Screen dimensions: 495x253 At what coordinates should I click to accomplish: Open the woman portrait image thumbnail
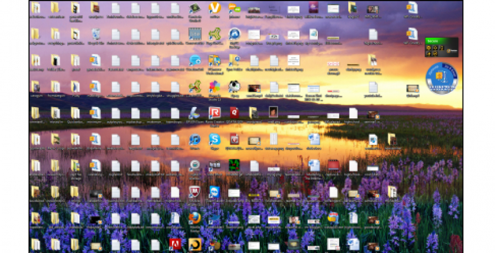pyautogui.click(x=273, y=112)
